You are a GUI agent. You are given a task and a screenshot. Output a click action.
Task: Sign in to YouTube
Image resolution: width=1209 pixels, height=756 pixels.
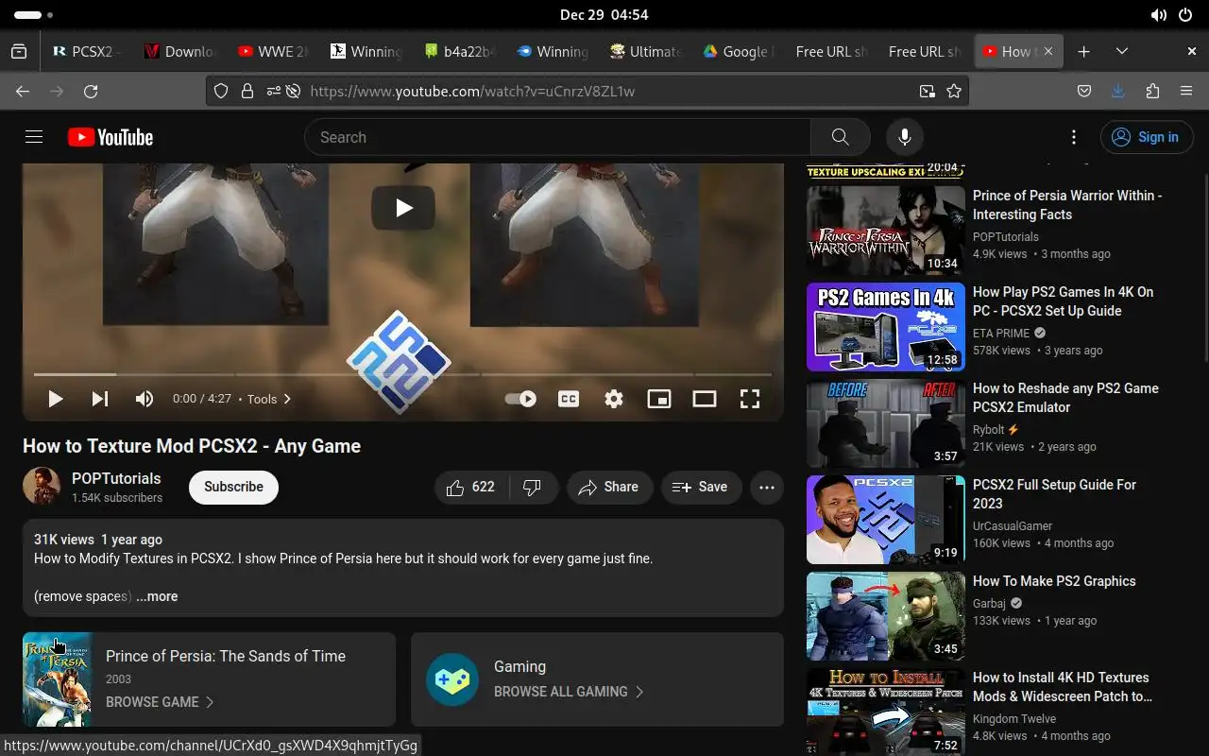click(x=1147, y=137)
